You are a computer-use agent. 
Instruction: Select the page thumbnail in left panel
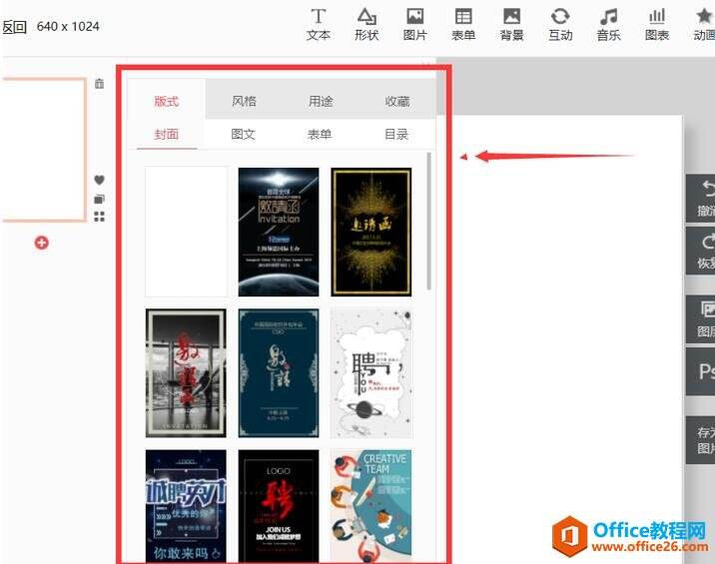pos(43,150)
